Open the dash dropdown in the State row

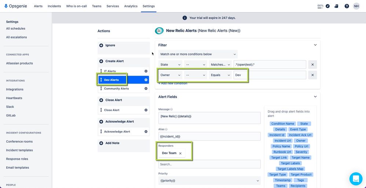point(195,65)
